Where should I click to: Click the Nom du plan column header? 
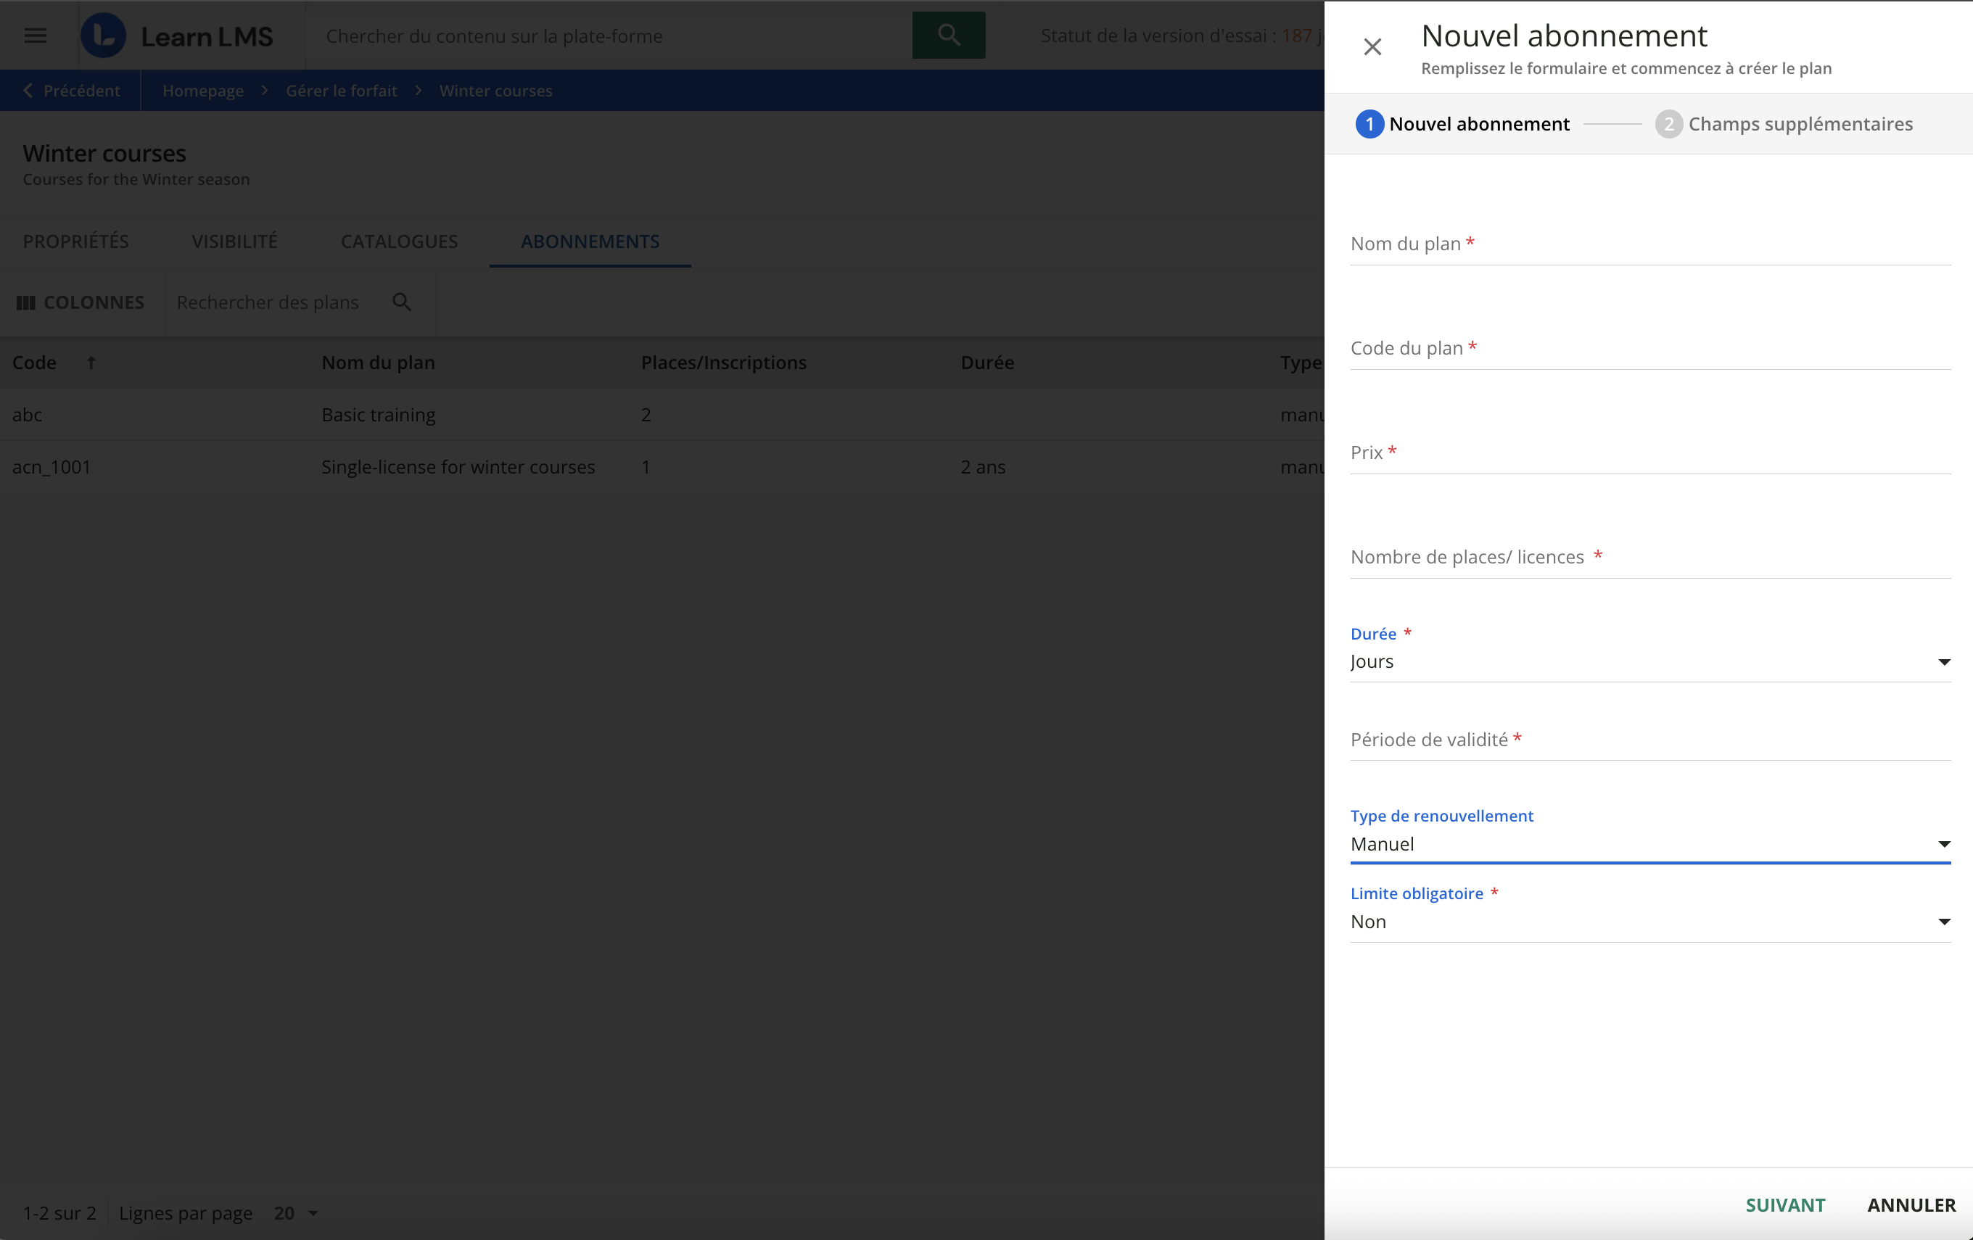point(378,363)
